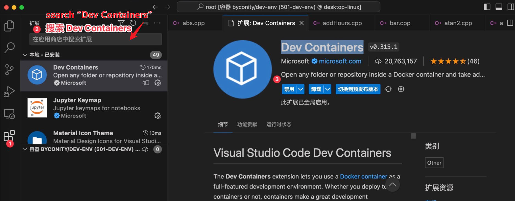515x201 pixels.
Task: Select the 细节 details tab
Action: (x=223, y=124)
